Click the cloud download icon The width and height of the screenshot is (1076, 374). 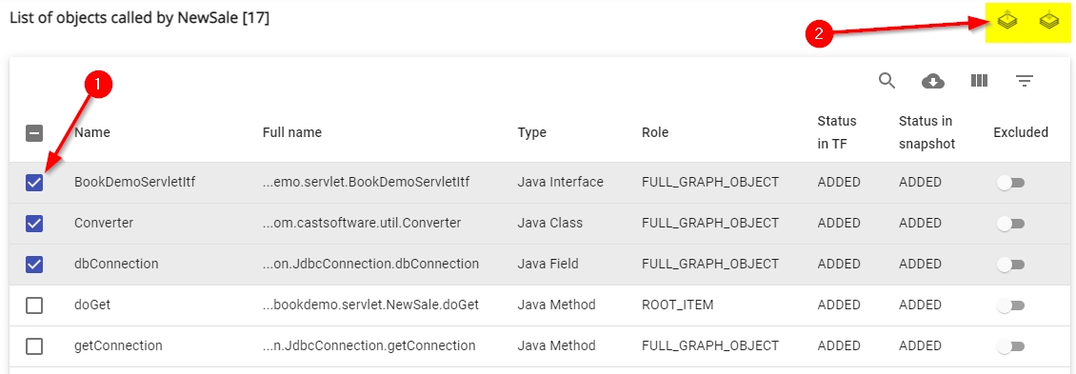click(x=932, y=82)
